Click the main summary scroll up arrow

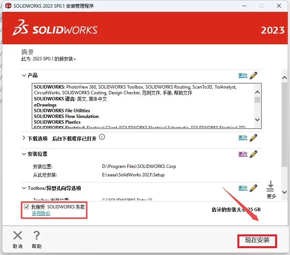click(284, 78)
